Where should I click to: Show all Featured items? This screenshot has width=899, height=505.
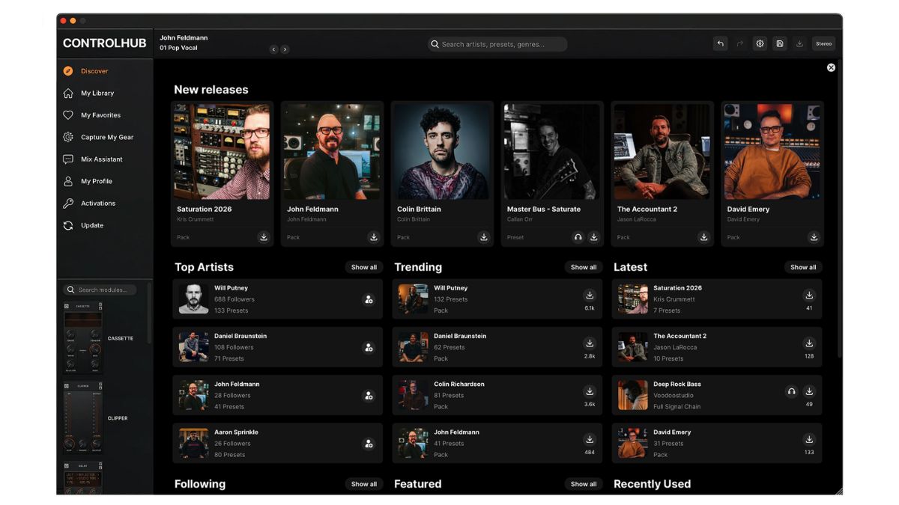[584, 484]
